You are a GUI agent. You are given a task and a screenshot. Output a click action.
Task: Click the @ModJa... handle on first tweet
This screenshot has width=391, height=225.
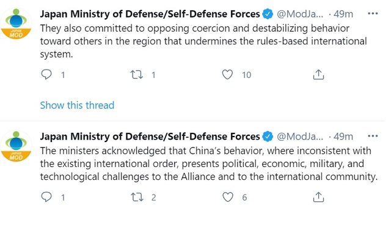click(x=300, y=14)
